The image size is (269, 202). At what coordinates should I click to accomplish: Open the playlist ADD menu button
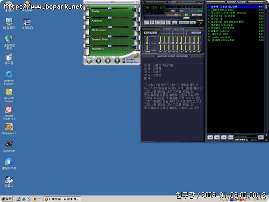(210, 137)
